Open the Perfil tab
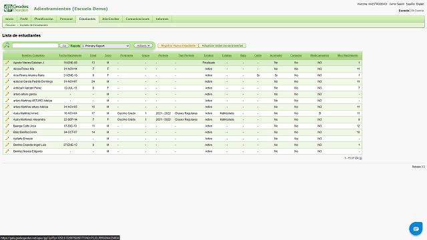Viewport: 427px width, 240px height. pos(24,19)
